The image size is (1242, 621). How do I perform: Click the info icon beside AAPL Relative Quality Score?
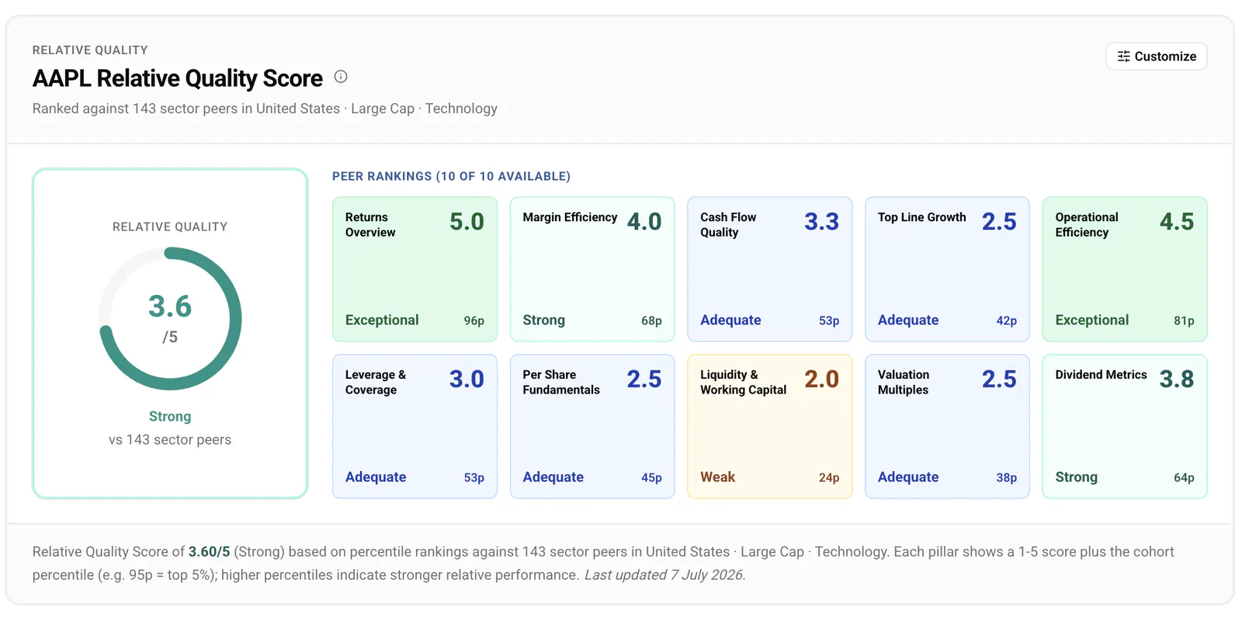(x=341, y=77)
